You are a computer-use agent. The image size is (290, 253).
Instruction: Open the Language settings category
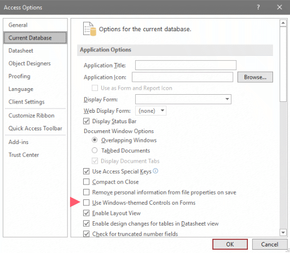(x=35, y=89)
